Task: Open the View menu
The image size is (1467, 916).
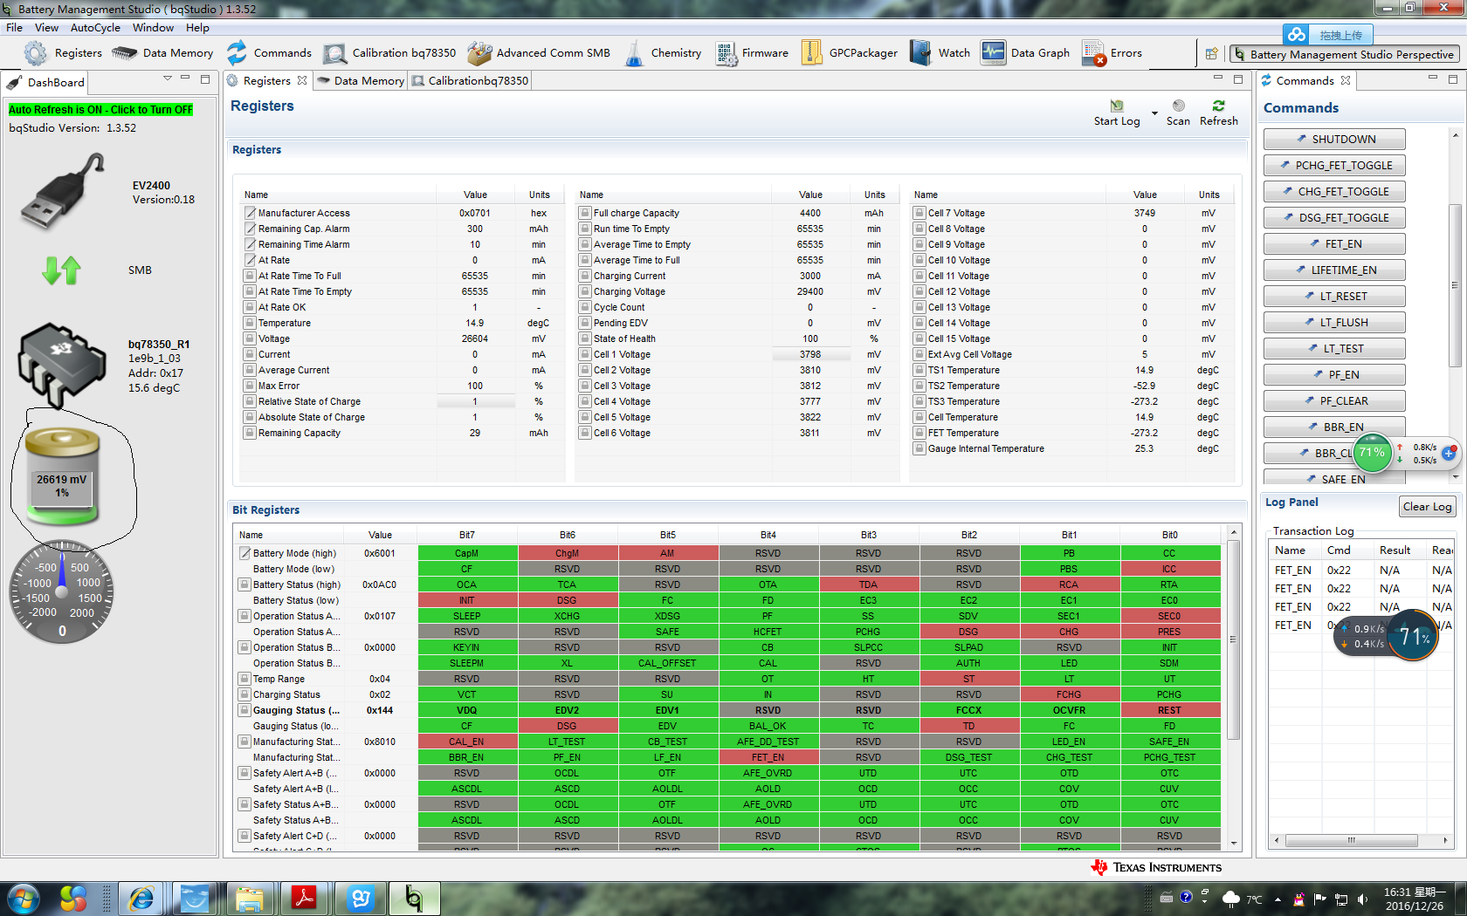Action: coord(46,28)
